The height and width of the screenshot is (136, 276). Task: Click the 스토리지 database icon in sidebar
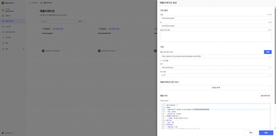[x=3, y=27]
